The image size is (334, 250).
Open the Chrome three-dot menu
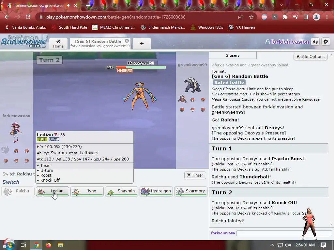(x=327, y=17)
